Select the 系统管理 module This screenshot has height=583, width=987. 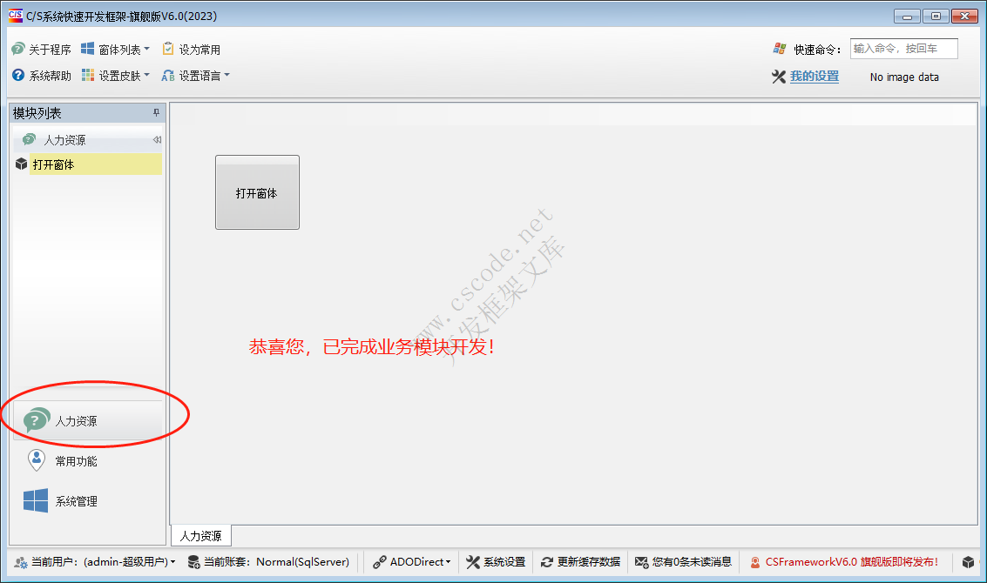(87, 501)
